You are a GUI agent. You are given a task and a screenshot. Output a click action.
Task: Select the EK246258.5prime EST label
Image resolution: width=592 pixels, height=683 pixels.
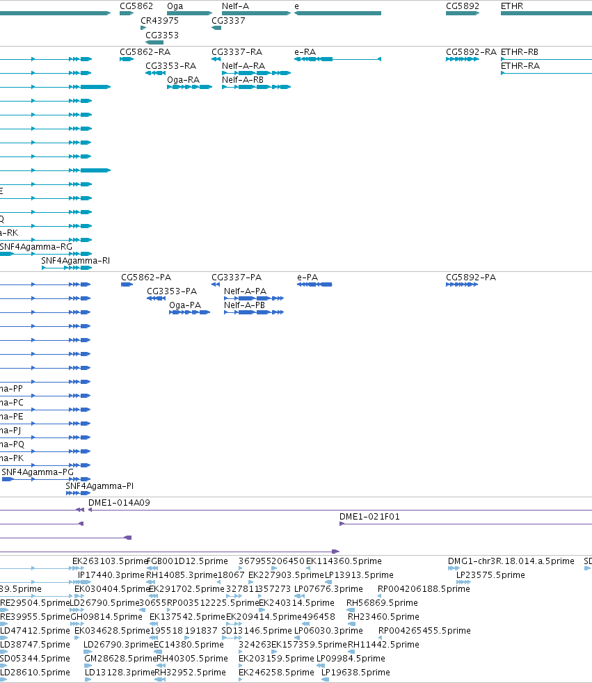point(276,673)
